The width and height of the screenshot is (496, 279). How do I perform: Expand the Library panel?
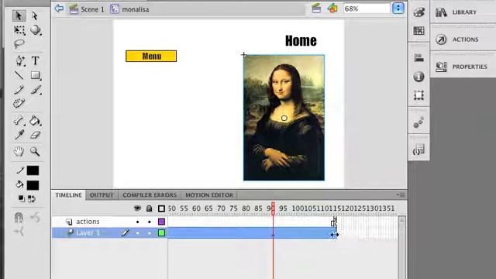(x=463, y=12)
